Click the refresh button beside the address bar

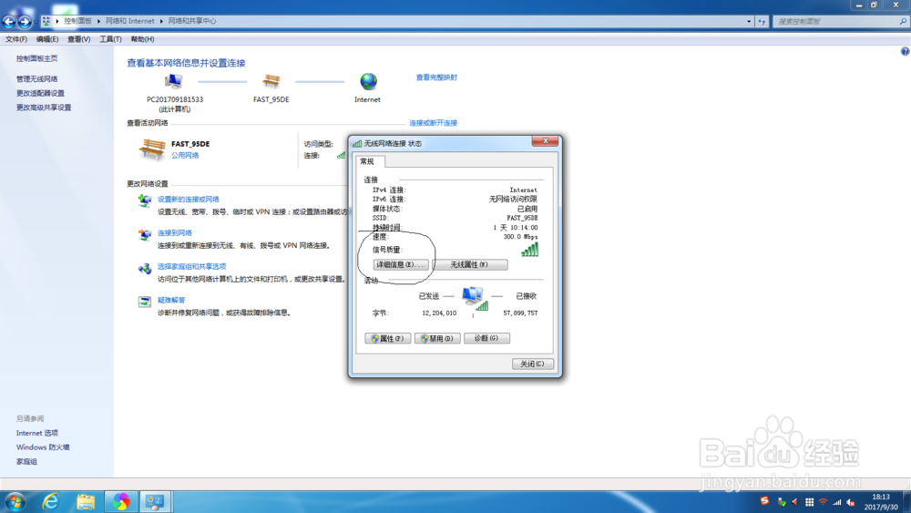pyautogui.click(x=762, y=22)
